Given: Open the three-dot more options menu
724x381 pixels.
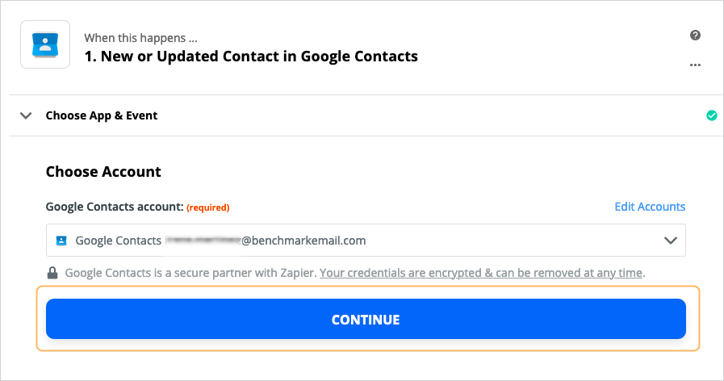Looking at the screenshot, I should 695,65.
